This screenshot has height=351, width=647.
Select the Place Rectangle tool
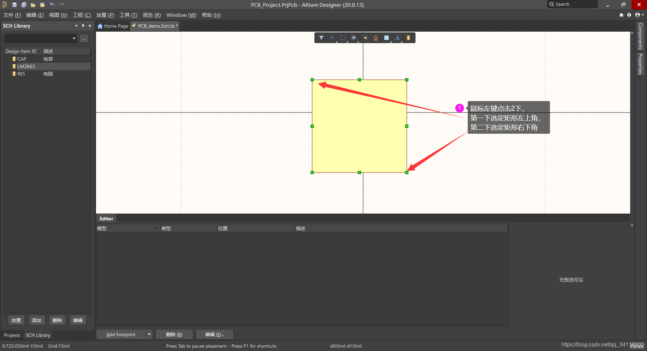[x=387, y=38]
